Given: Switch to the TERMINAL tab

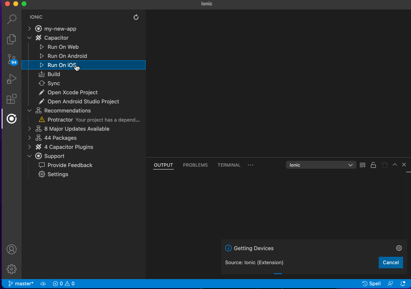Looking at the screenshot, I should (229, 165).
